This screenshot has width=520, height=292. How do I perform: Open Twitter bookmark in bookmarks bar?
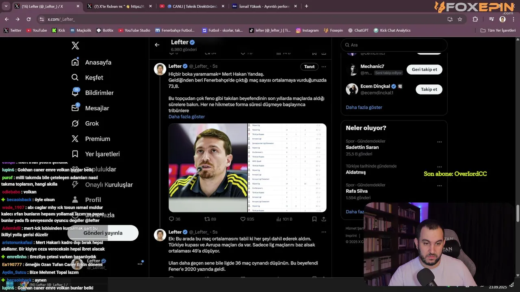[x=13, y=30]
